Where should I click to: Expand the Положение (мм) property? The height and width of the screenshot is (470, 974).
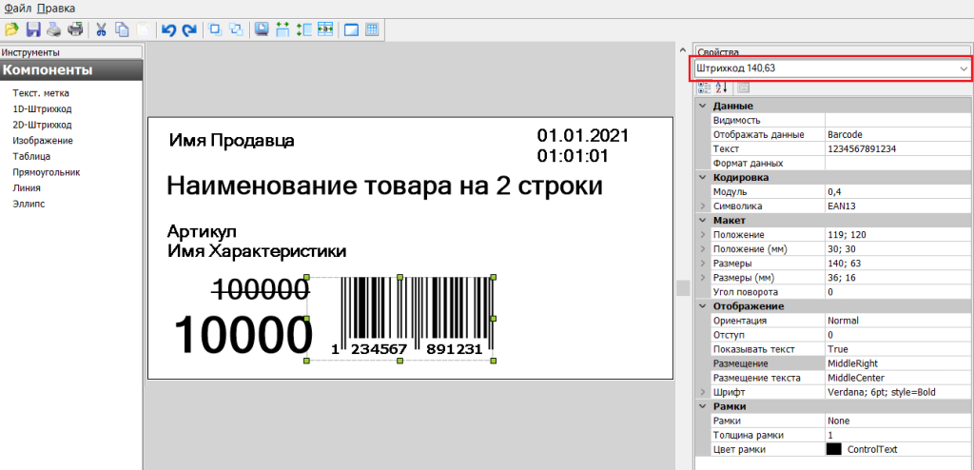point(703,248)
